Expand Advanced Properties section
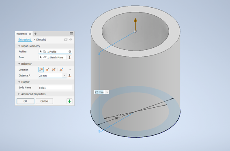This screenshot has height=151, width=230. pyautogui.click(x=19, y=94)
